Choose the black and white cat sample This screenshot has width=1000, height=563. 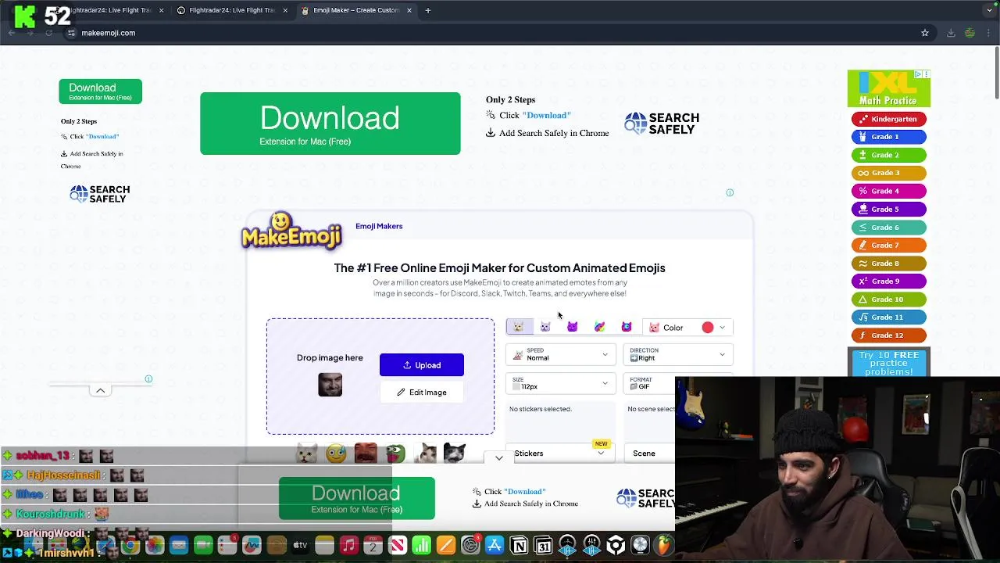[x=454, y=453]
